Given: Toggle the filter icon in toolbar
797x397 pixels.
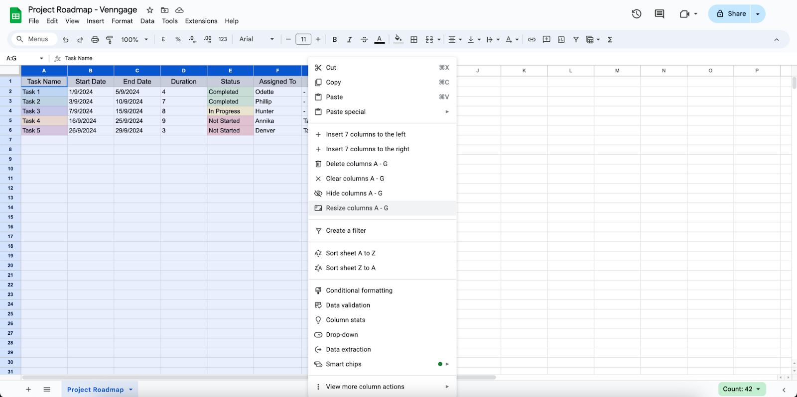Looking at the screenshot, I should coord(576,39).
